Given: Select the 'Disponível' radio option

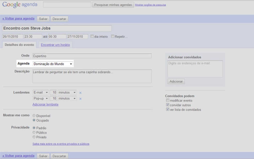Looking at the screenshot, I should [34, 116].
